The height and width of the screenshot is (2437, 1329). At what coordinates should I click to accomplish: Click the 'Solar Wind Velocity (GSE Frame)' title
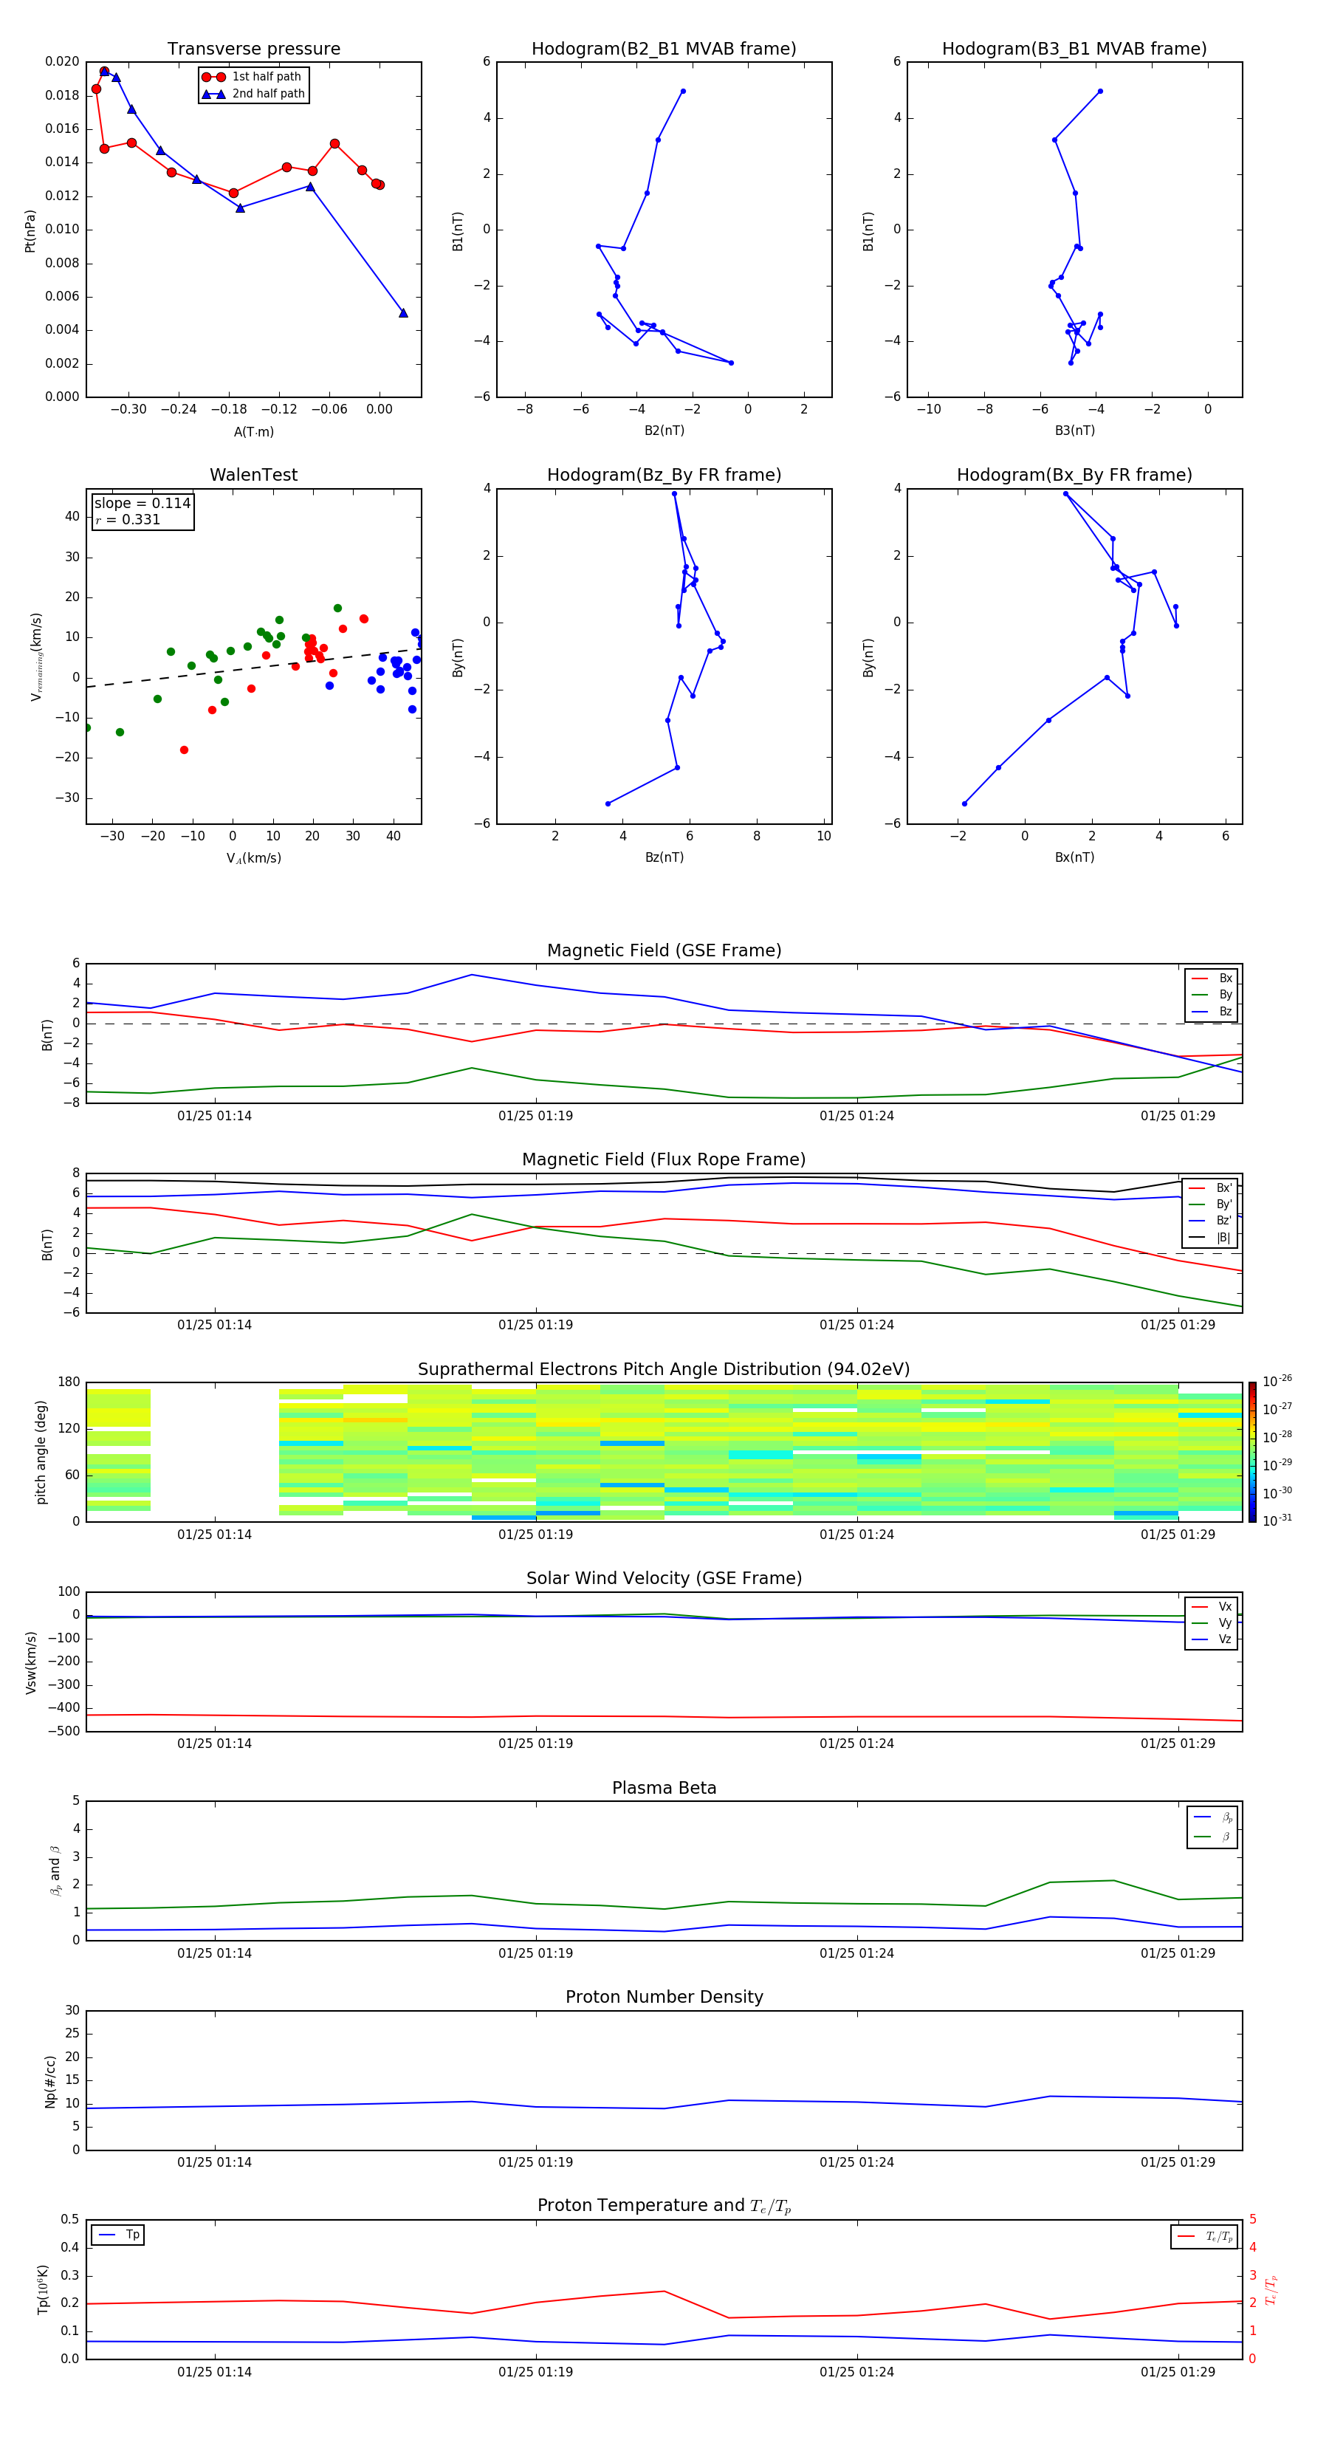(x=664, y=1579)
